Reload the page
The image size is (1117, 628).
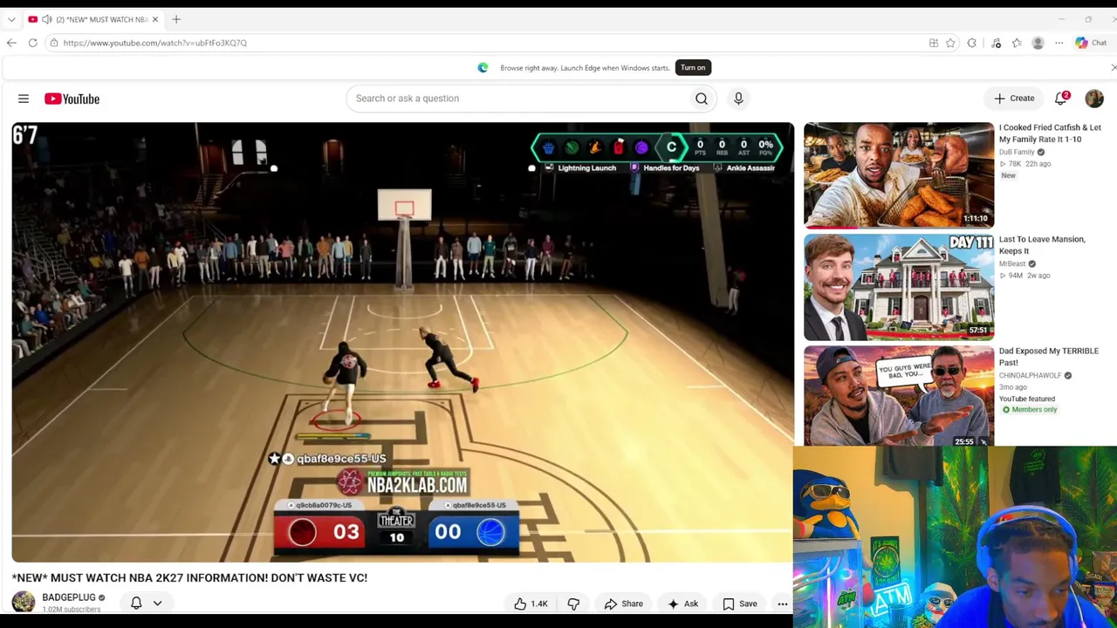(32, 43)
